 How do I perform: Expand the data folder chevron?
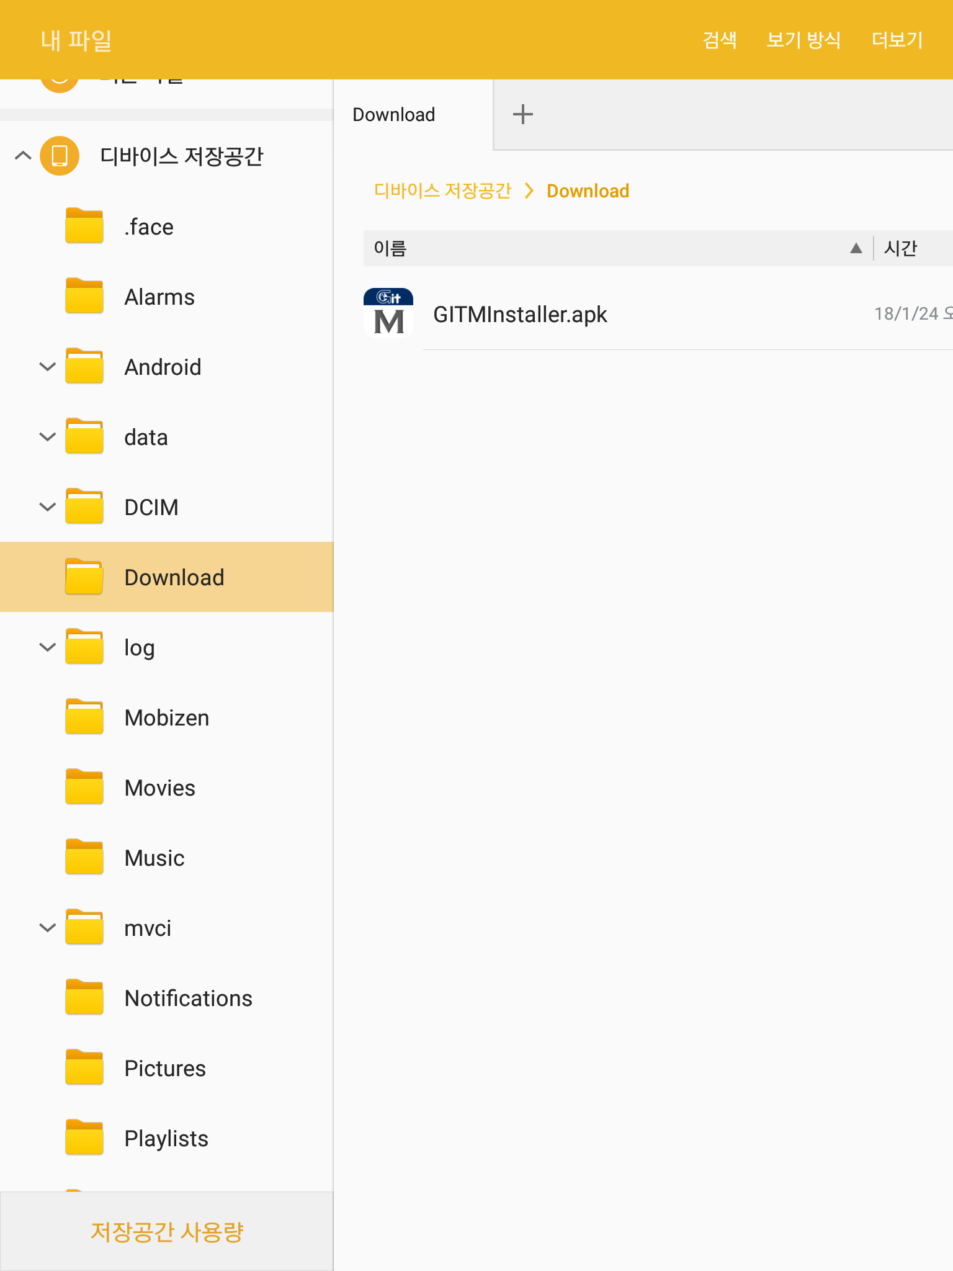(x=48, y=437)
